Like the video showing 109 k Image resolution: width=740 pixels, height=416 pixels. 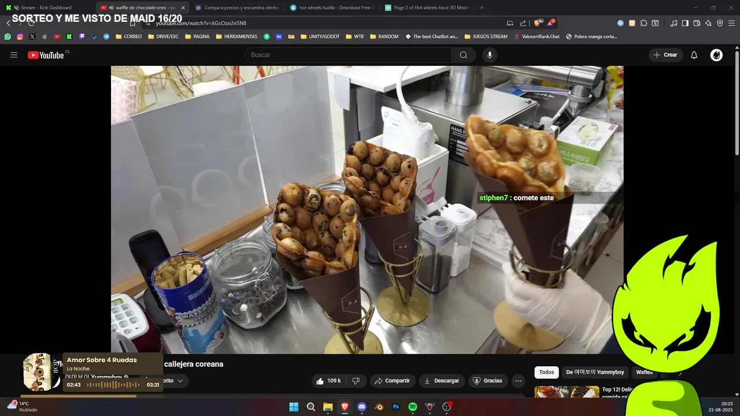click(x=329, y=381)
